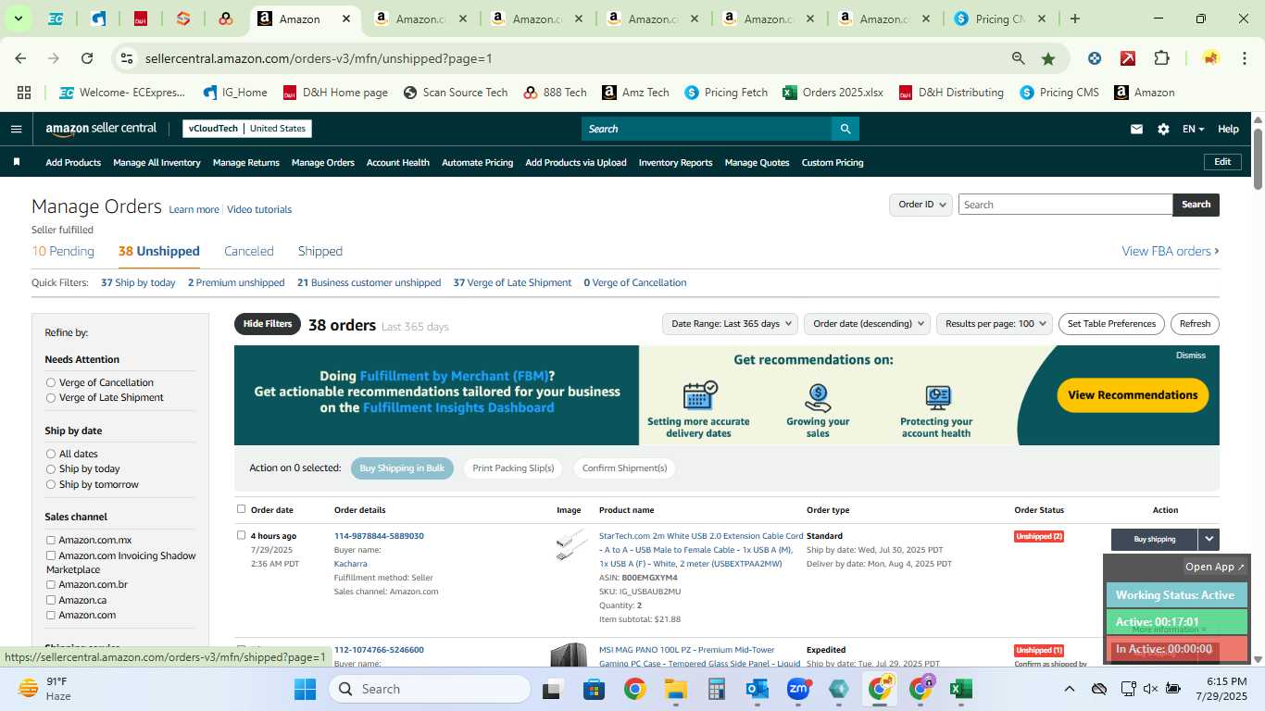Apply 37 Ship by today quick filter

click(x=138, y=282)
